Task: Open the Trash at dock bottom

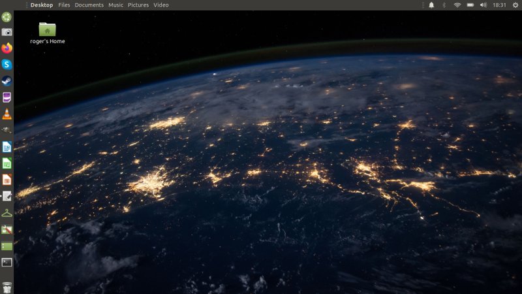Action: coord(7,287)
